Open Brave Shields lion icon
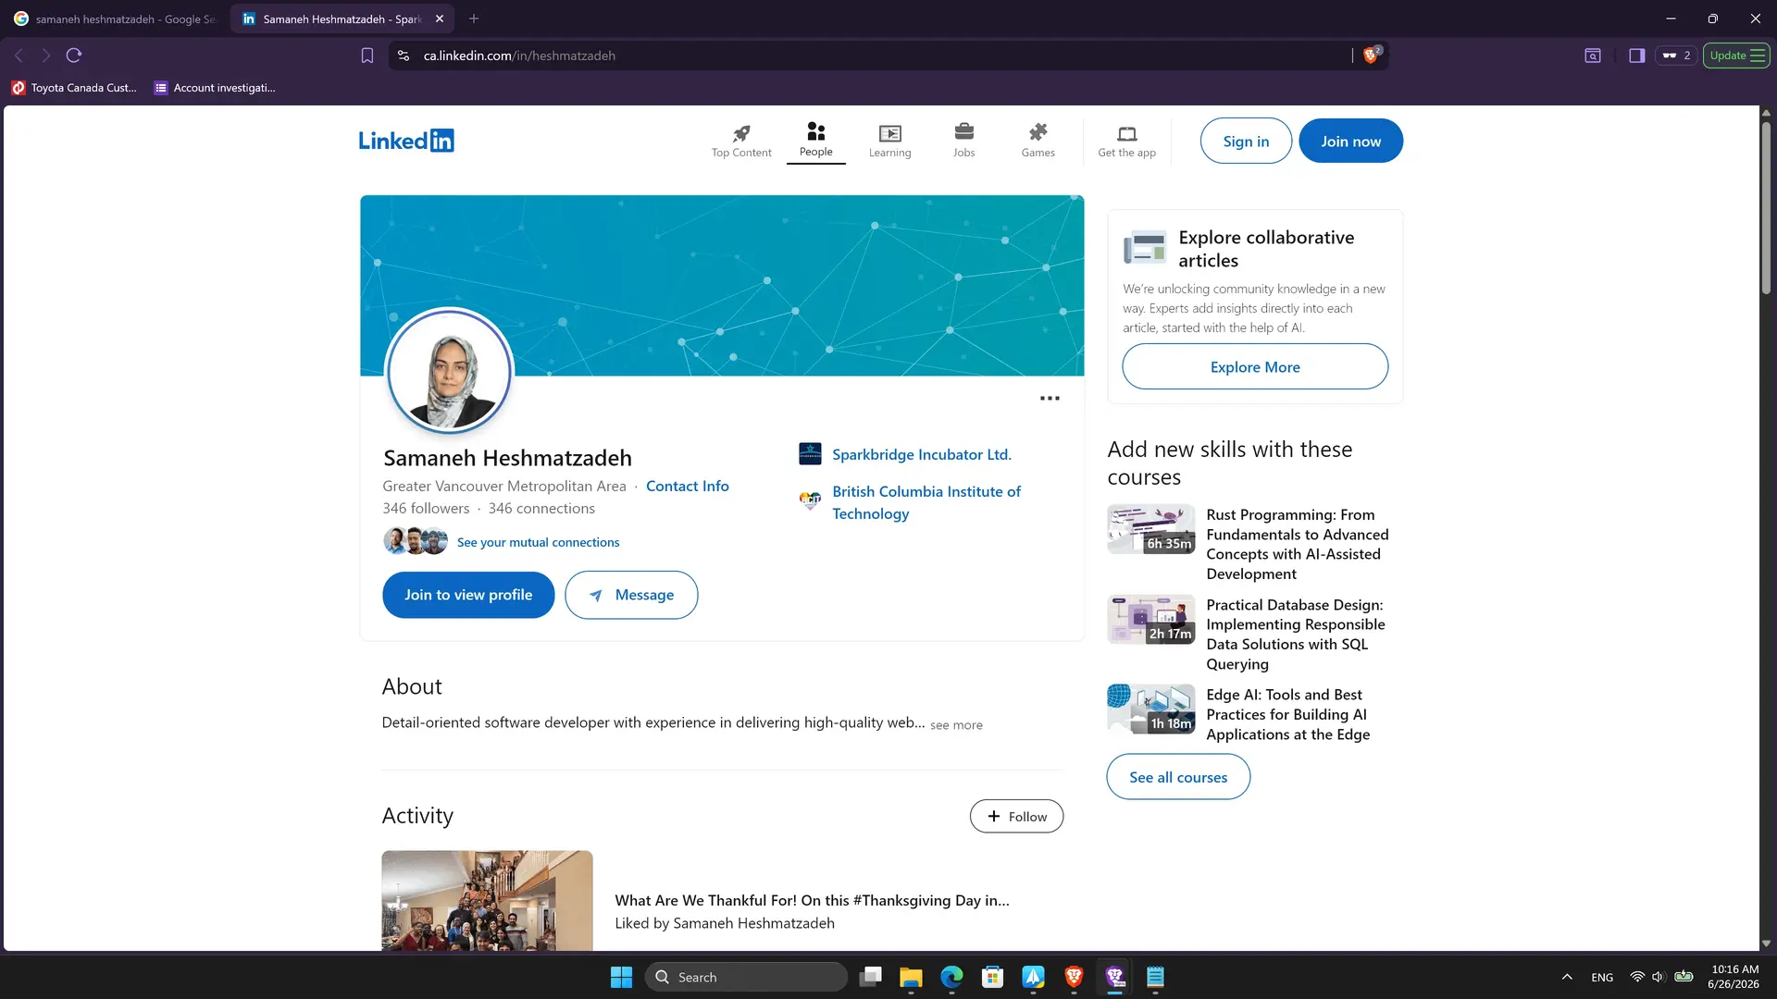 [x=1371, y=55]
